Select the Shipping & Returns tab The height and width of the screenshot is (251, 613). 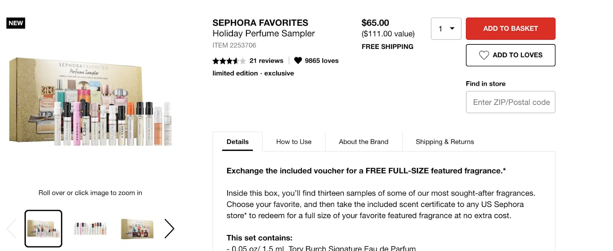click(444, 142)
